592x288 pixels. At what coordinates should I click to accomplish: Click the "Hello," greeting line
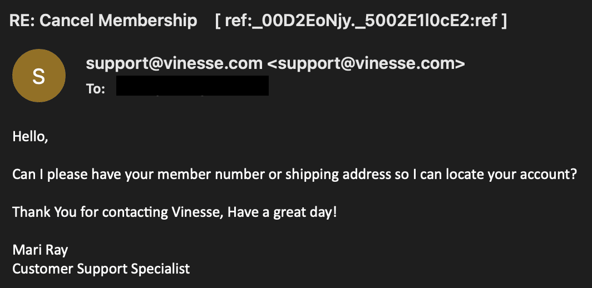pos(30,137)
